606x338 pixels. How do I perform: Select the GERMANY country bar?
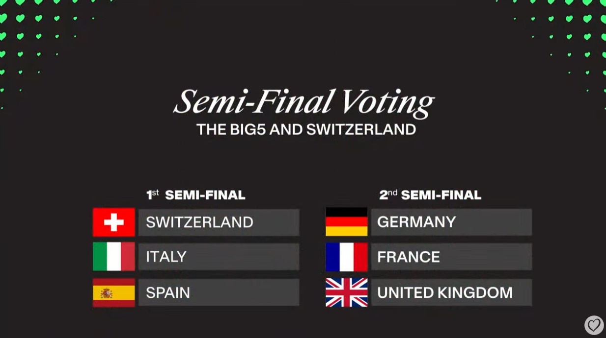pos(451,222)
